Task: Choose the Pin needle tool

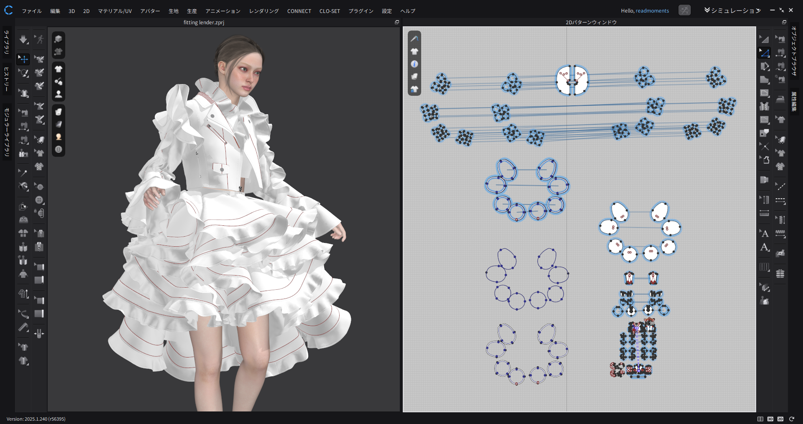Action: coord(23,172)
